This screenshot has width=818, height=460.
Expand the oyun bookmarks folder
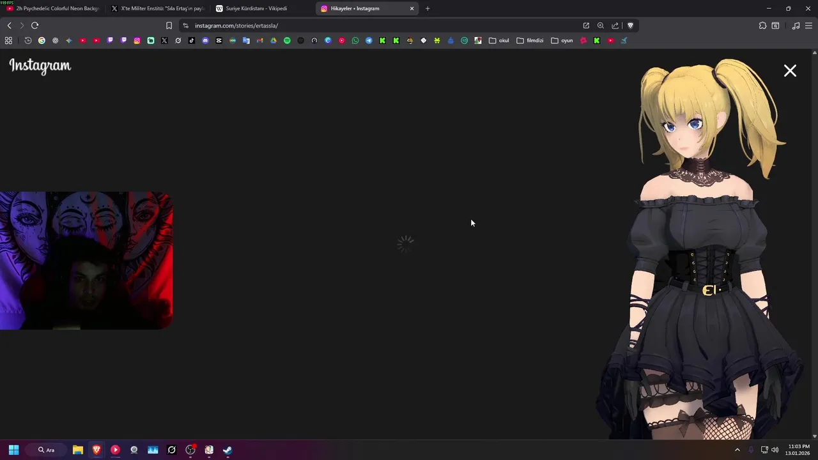point(562,40)
